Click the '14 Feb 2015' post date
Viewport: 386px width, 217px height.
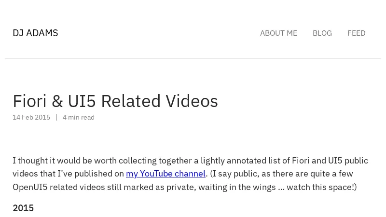(31, 117)
